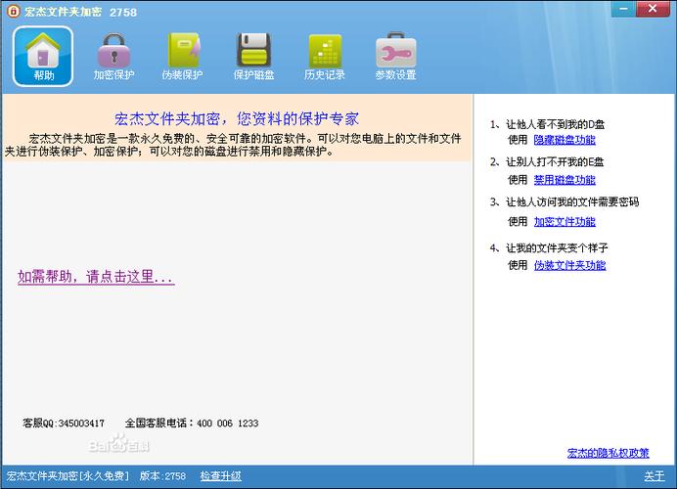Viewport: 677px width, 489px height.
Task: Click the text 让他人访问我的文件需要密码
Action: tap(572, 201)
